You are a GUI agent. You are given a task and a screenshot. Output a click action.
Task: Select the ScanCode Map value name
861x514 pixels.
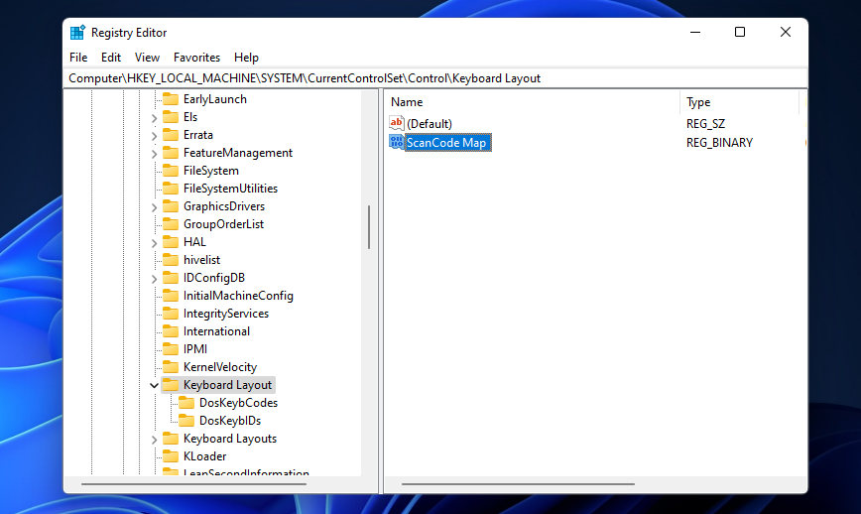[446, 143]
